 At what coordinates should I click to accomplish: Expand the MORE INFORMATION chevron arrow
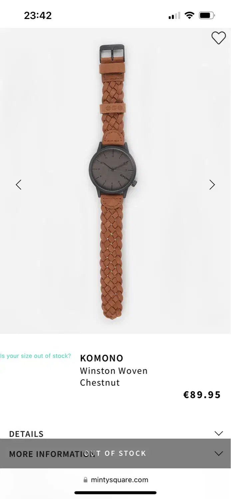click(219, 453)
